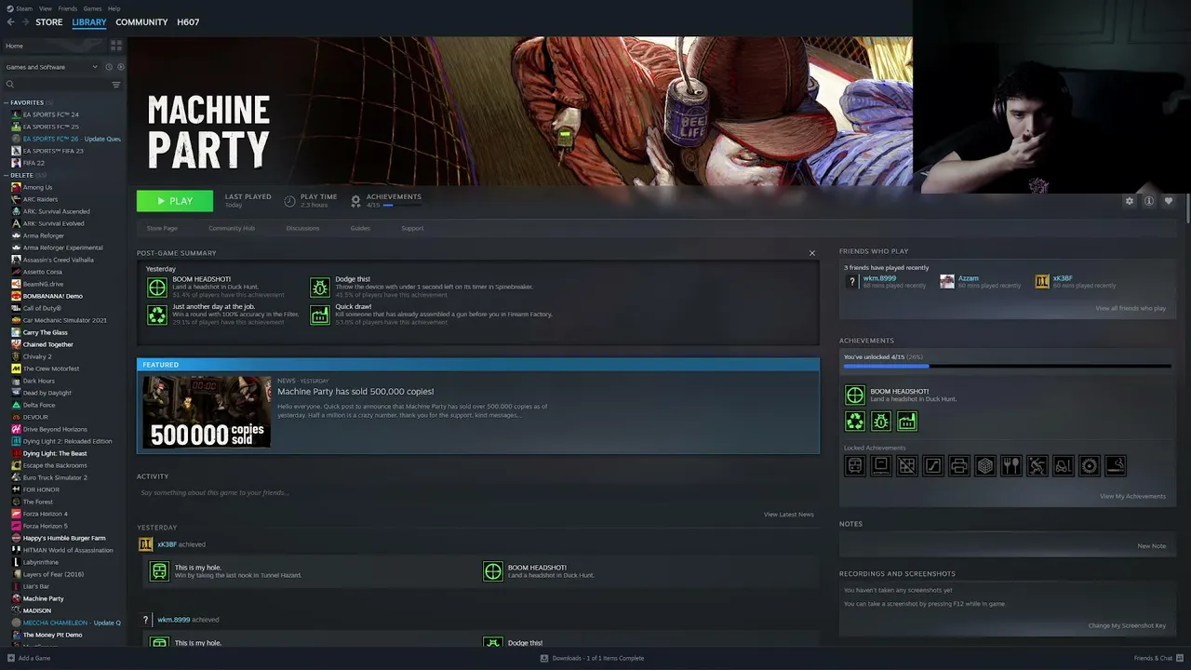Filter library by ready-to-play icon
Image resolution: width=1191 pixels, height=670 pixels.
click(x=120, y=67)
